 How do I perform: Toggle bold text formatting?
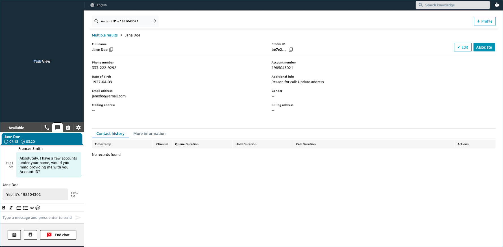coord(4,208)
